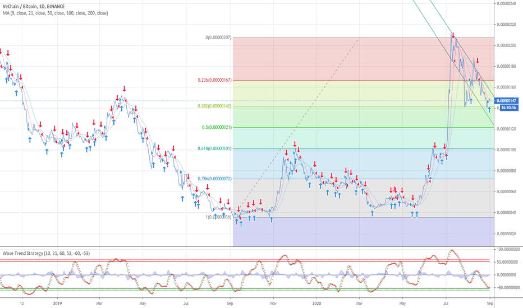Image resolution: width=523 pixels, height=308 pixels.
Task: Click the 0.5(0.00000121) Fibonacci label
Action: tap(217, 127)
